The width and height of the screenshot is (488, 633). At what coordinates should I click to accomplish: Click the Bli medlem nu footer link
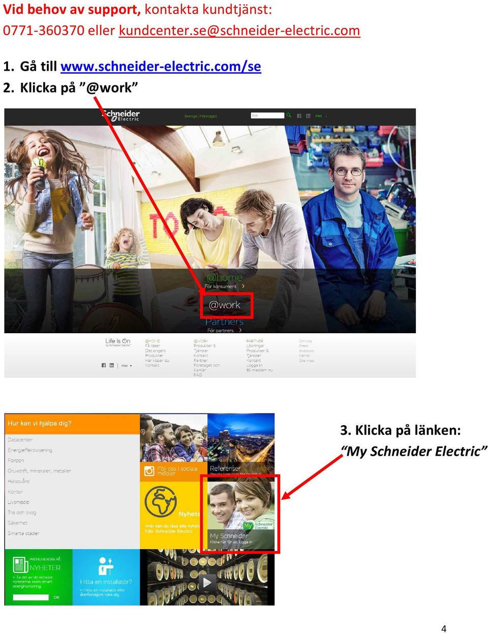point(259,370)
